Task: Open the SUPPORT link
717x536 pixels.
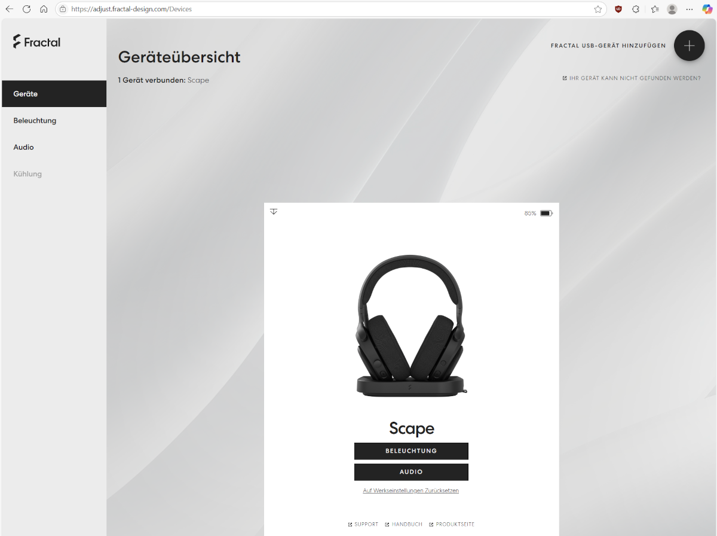Action: tap(363, 525)
